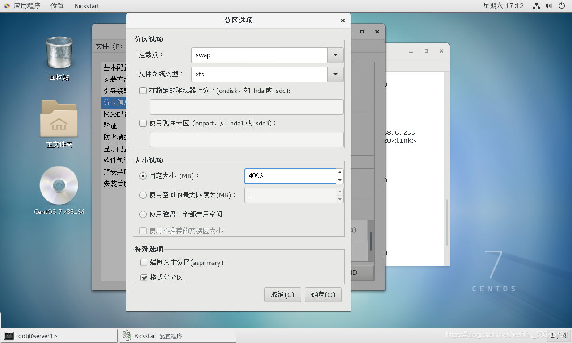Viewport: 572px width, 343px height.
Task: Click the clock showing Saturday 17:12
Action: (x=503, y=6)
